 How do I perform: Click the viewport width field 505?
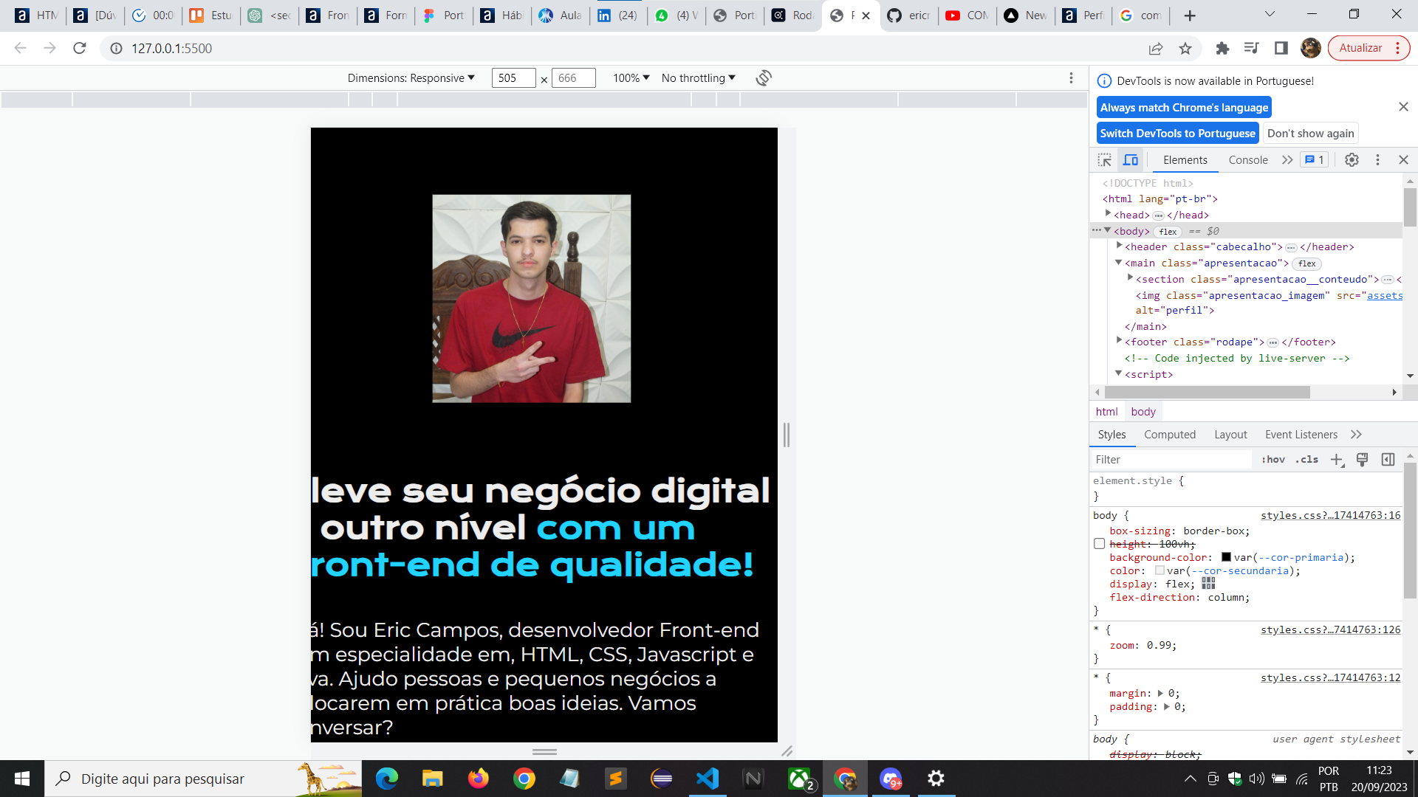tap(513, 77)
